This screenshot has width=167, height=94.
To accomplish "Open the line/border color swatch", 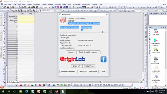I will point(129,10).
